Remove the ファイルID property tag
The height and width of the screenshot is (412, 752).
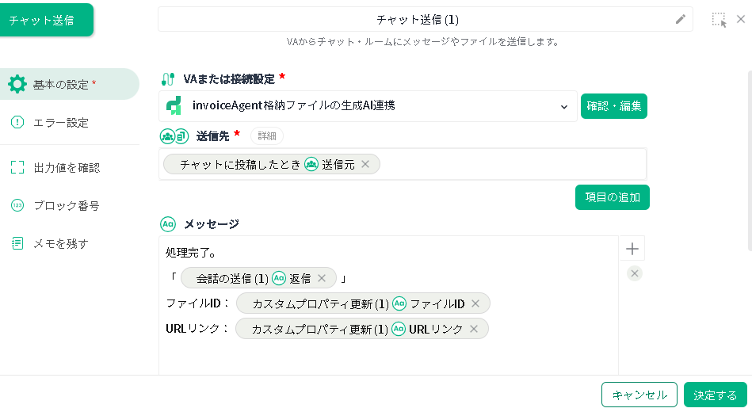pos(475,303)
